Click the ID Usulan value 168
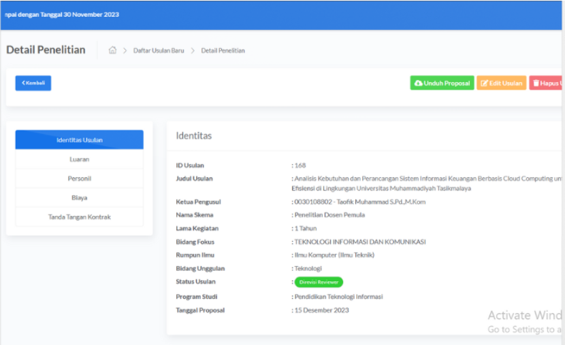565x345 pixels. tap(300, 166)
